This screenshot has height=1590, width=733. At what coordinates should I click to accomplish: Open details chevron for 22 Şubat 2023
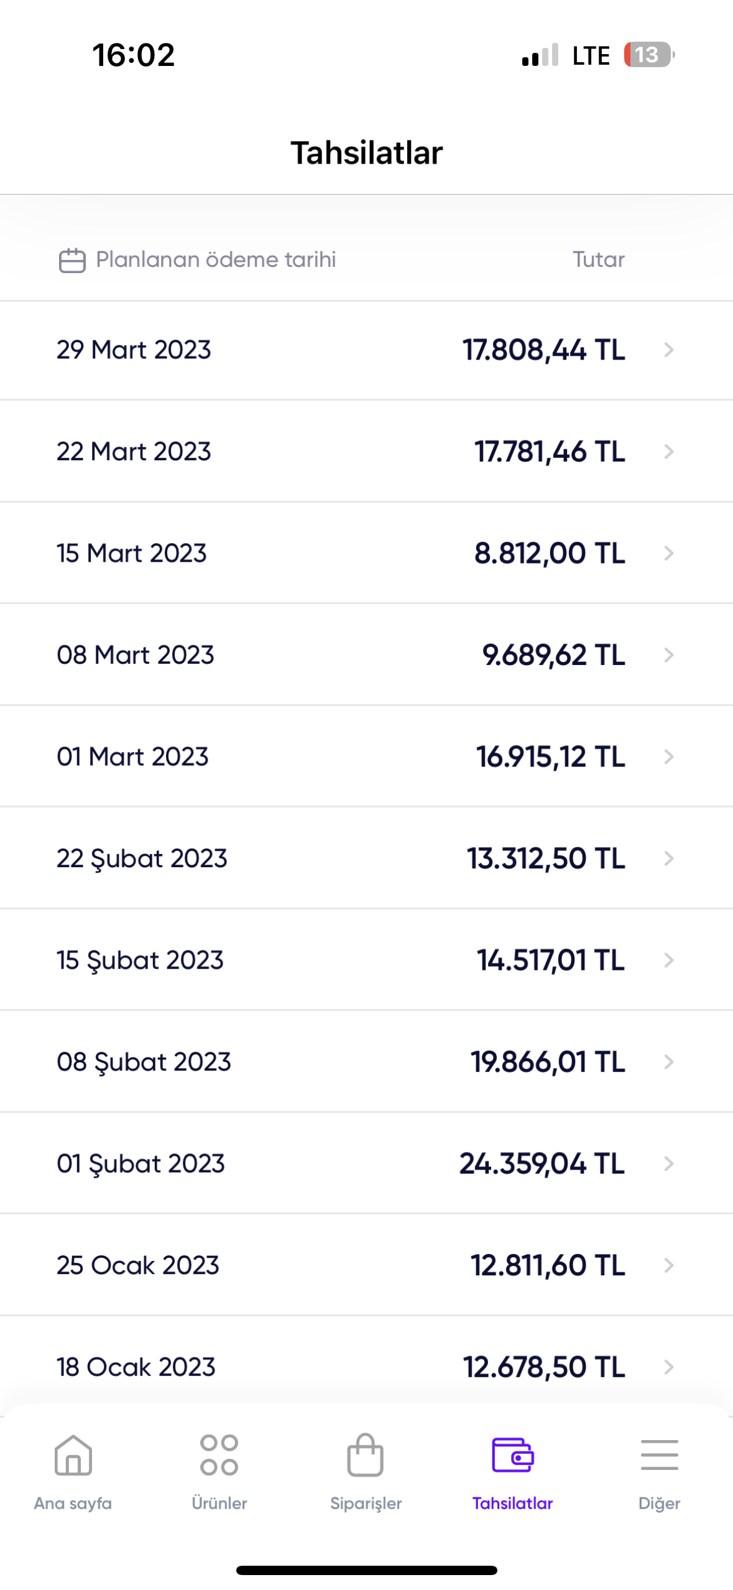click(x=669, y=858)
